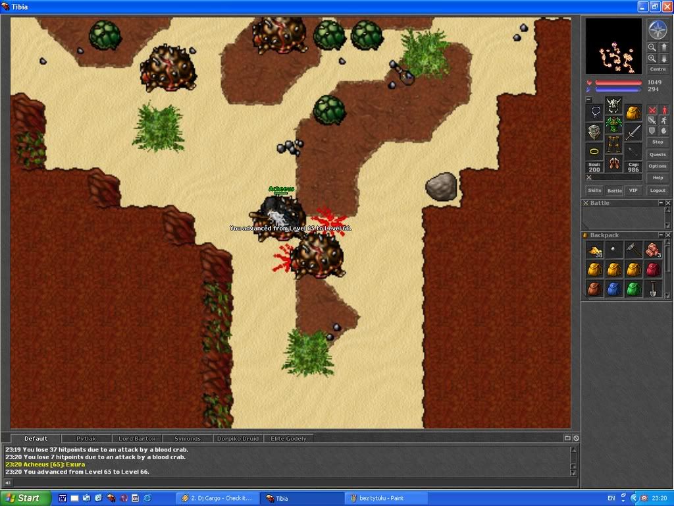Click the Logout button

coord(658,190)
